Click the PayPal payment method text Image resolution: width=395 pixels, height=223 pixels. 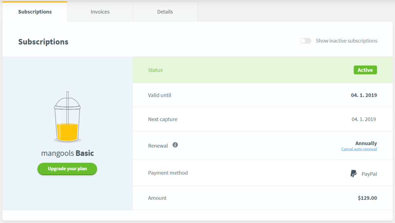[369, 174]
